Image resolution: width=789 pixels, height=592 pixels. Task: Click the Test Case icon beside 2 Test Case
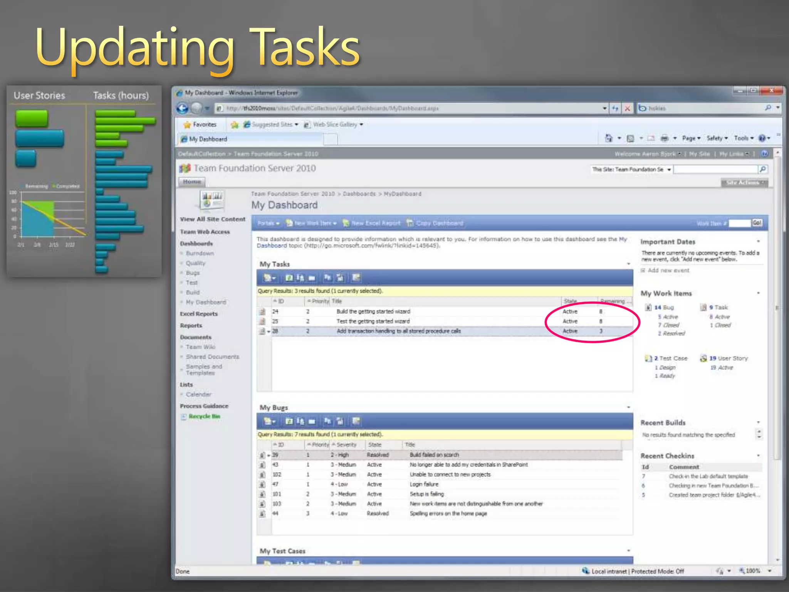(x=648, y=358)
